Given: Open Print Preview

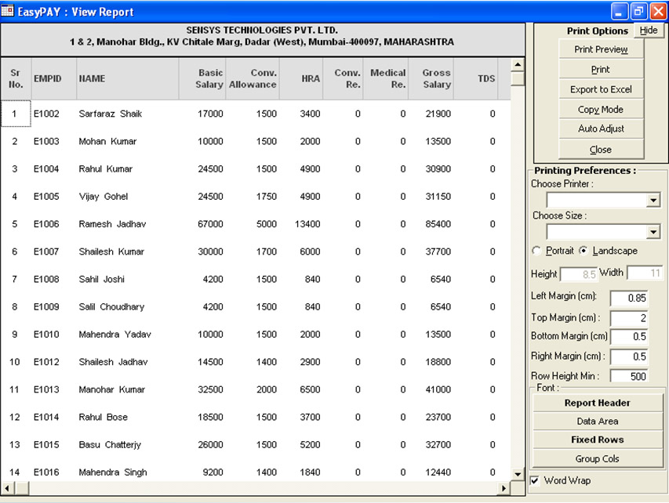Looking at the screenshot, I should tap(601, 49).
